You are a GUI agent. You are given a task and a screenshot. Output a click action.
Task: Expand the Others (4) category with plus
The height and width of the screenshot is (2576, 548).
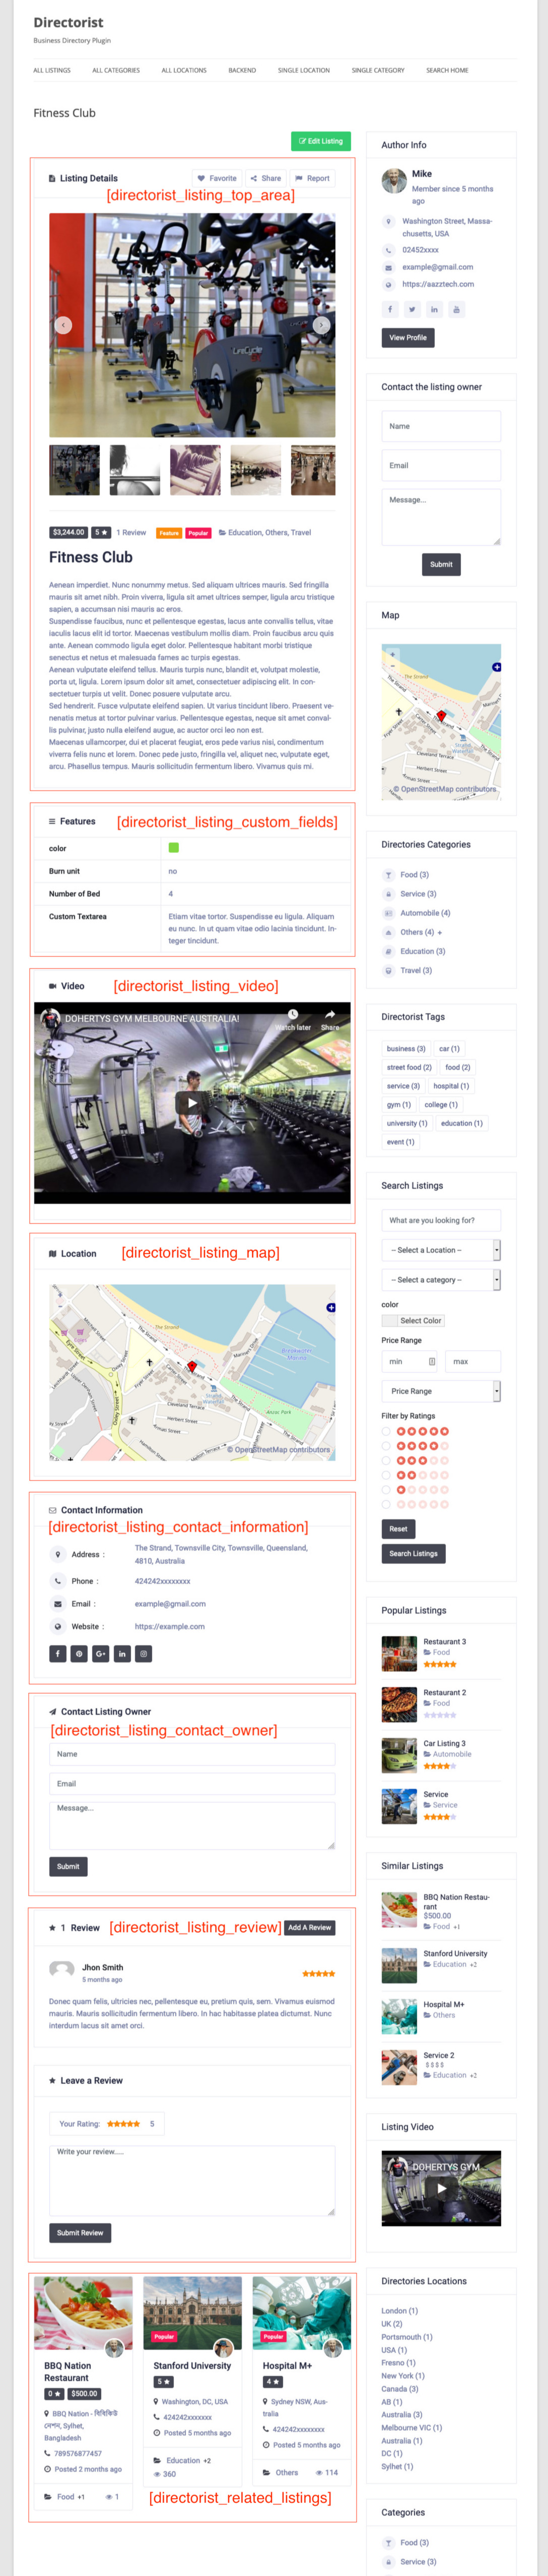click(440, 932)
